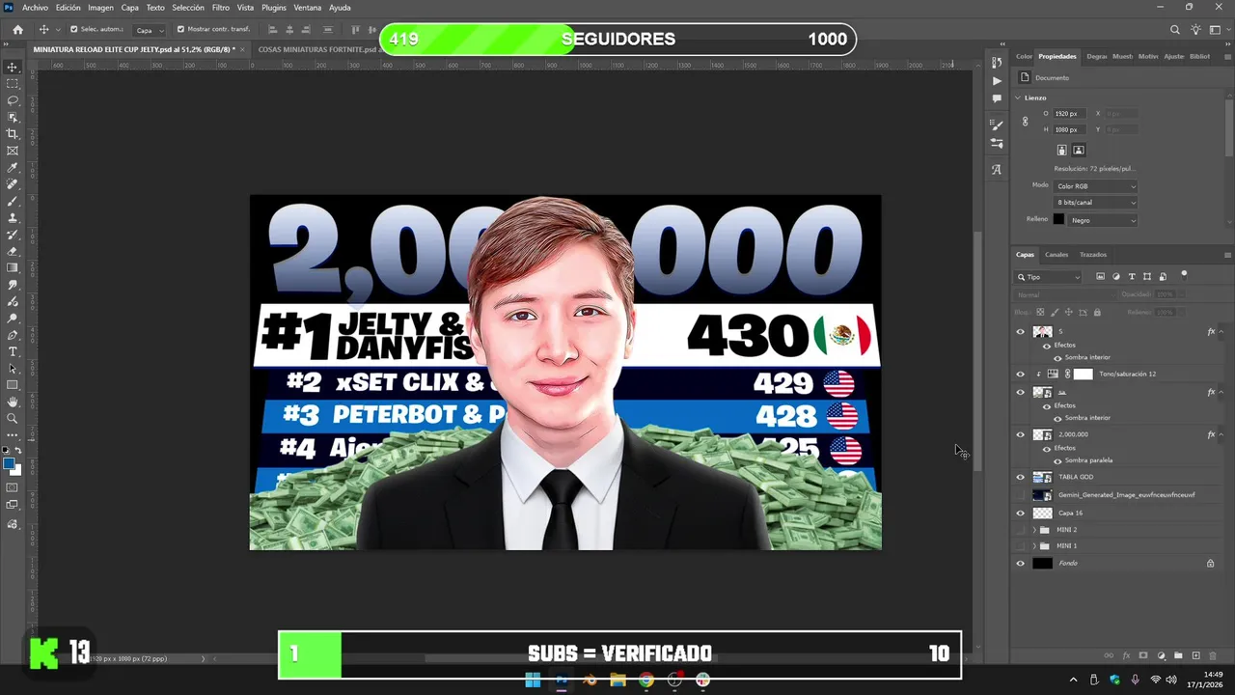Open the Glyphs panel icon

[x=997, y=170]
